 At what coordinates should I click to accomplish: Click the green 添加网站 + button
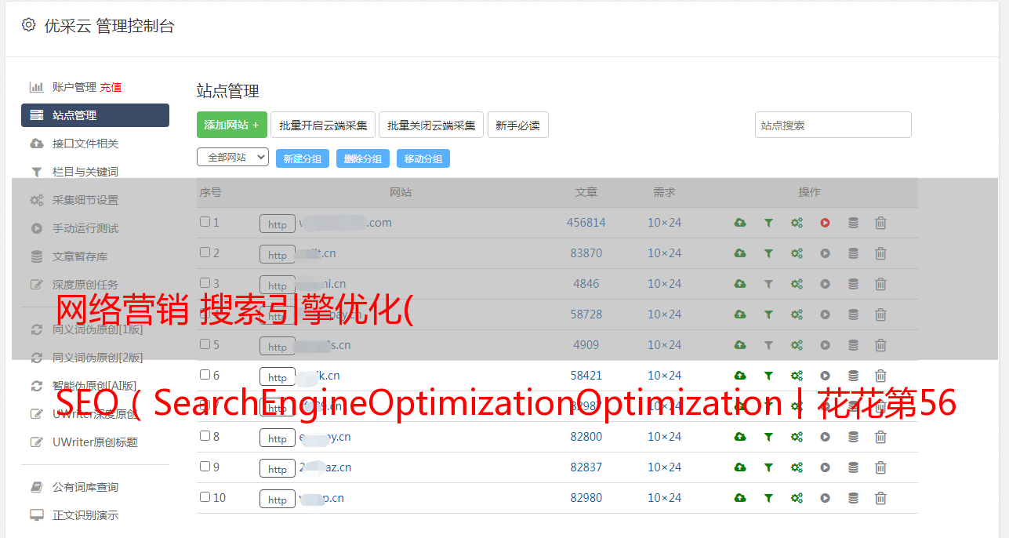pos(232,125)
